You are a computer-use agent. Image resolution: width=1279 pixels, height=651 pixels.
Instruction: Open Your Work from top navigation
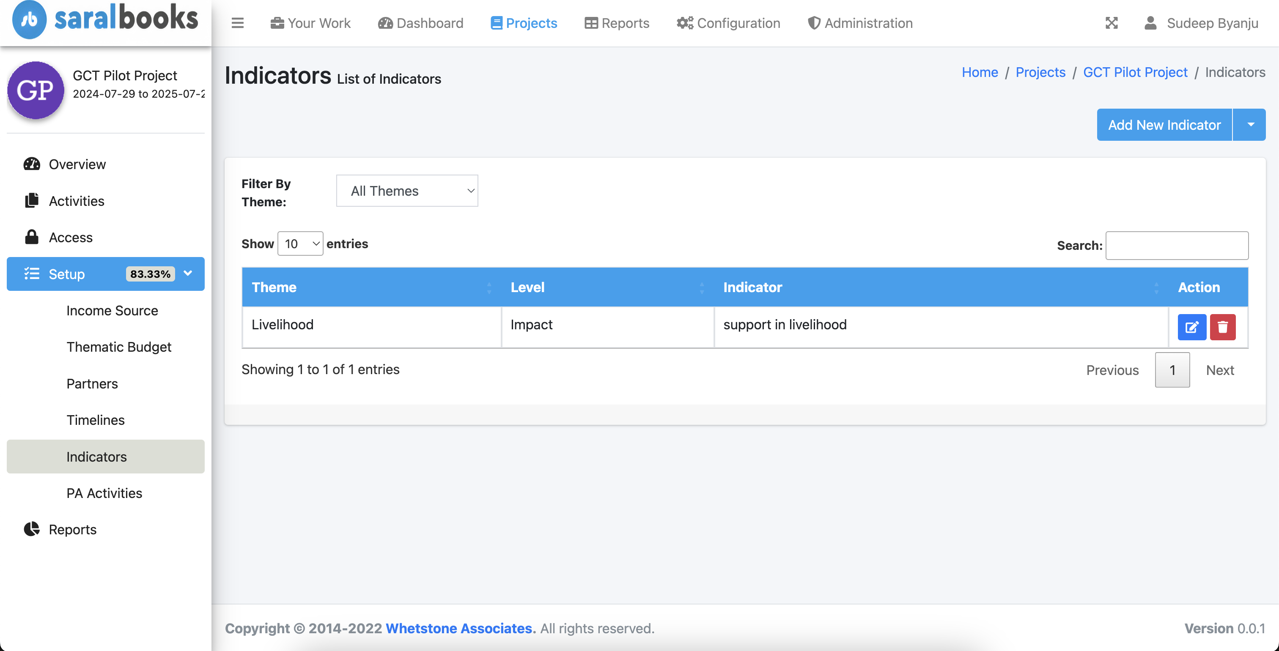coord(310,23)
